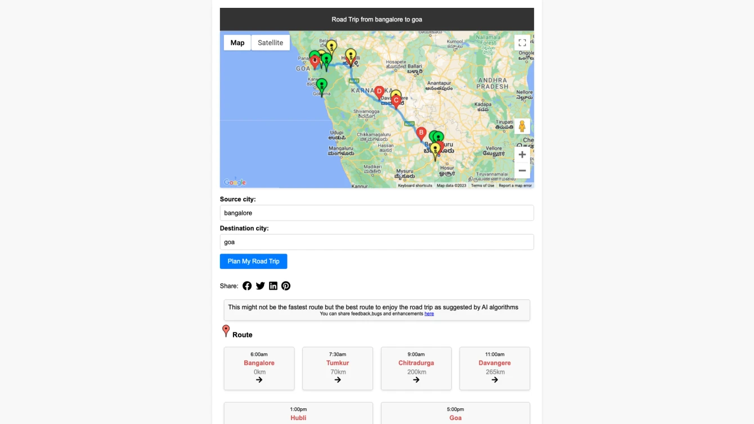Click the arrow in the Chitradurga card

[x=416, y=380]
